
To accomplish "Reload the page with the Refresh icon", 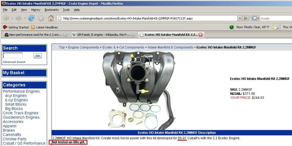I will pyautogui.click(x=31, y=18).
